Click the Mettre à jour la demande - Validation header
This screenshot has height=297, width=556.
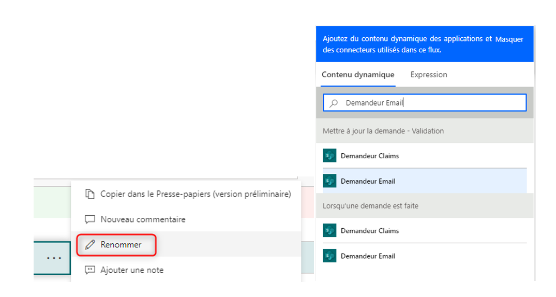click(425, 131)
